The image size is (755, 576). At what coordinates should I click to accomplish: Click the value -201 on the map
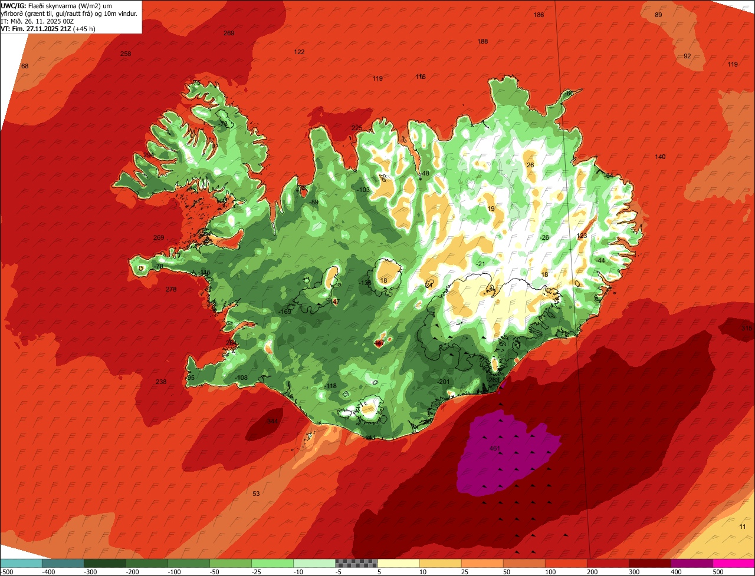coord(444,382)
